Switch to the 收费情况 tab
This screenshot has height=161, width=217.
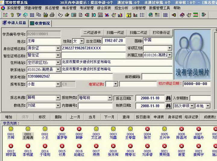pyautogui.click(x=40, y=23)
